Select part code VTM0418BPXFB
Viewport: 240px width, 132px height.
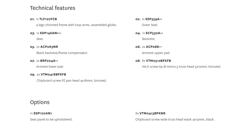(53, 75)
